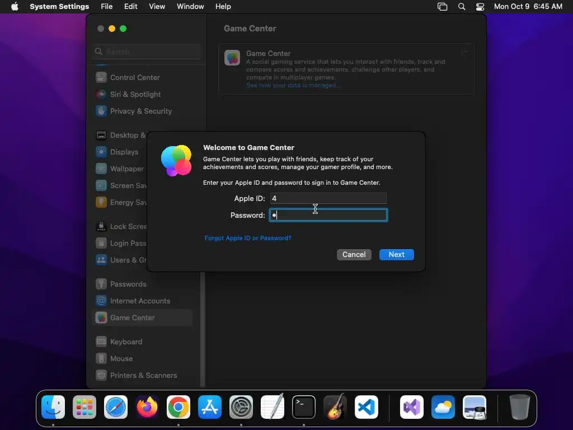The image size is (573, 430).
Task: Open Terminal from the Dock
Action: (x=304, y=407)
